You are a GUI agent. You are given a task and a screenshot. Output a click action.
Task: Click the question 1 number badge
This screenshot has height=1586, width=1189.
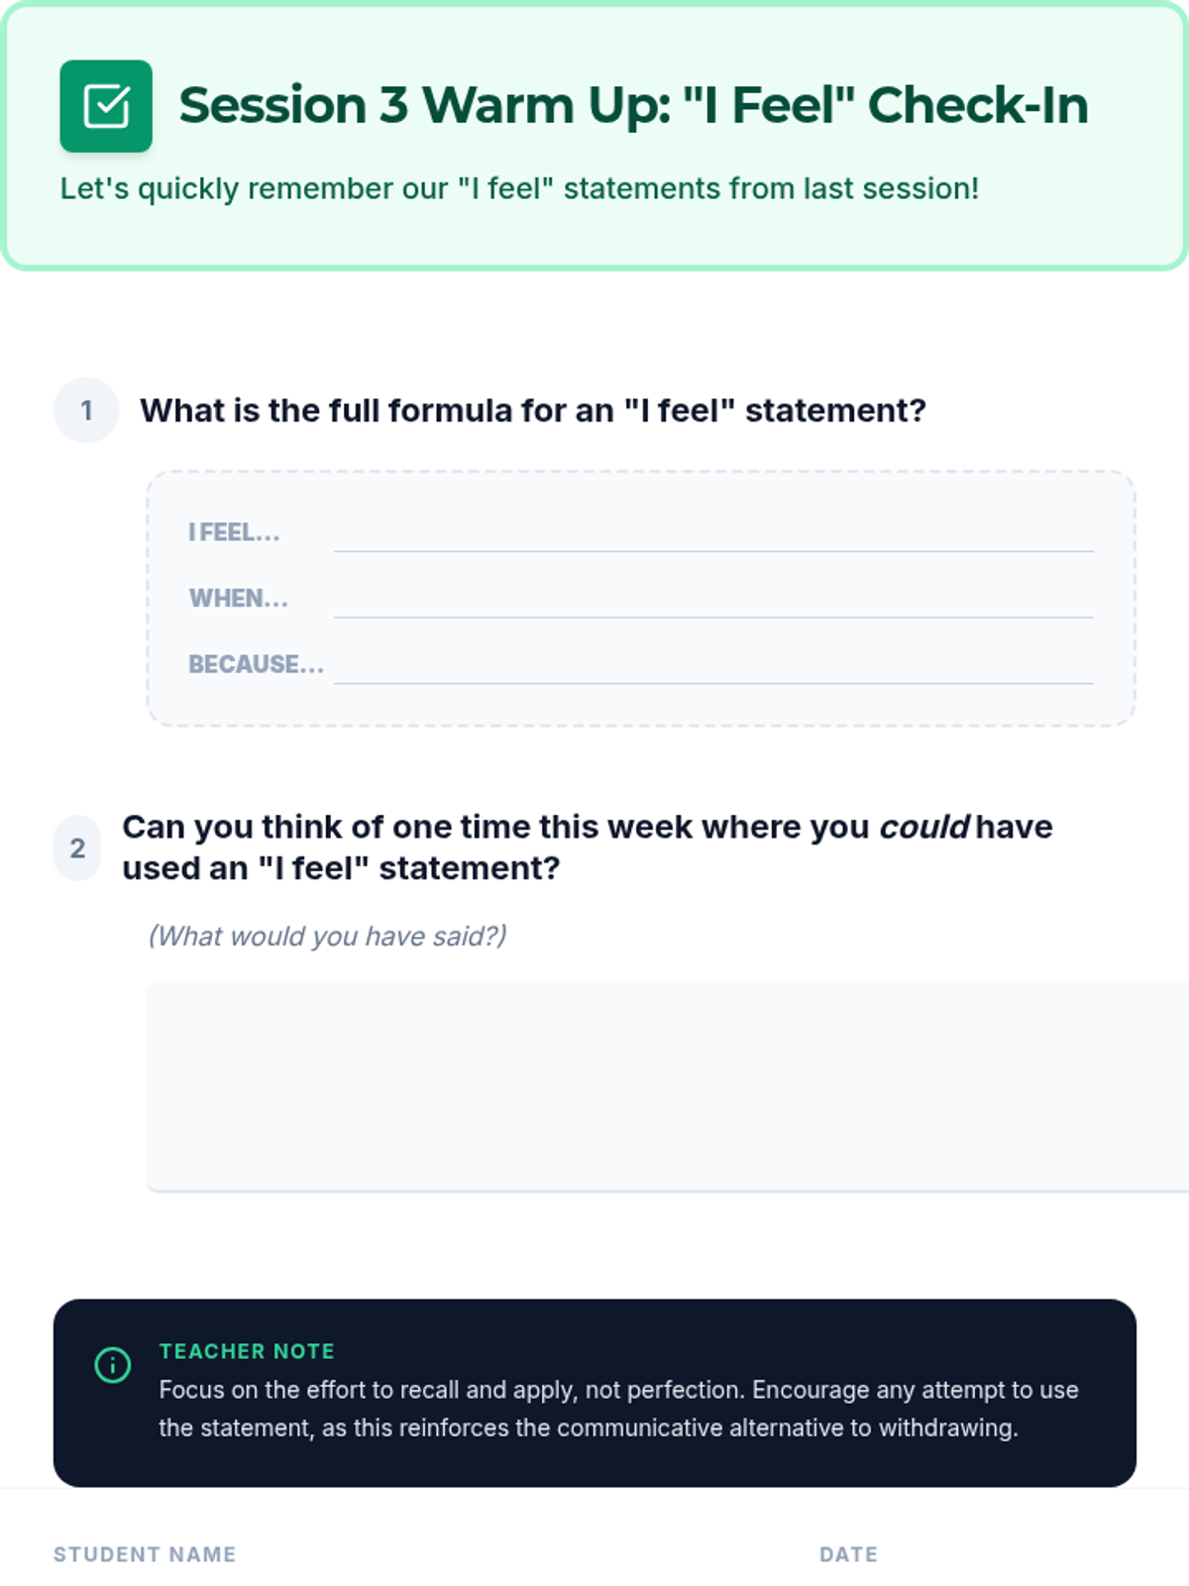click(x=86, y=410)
